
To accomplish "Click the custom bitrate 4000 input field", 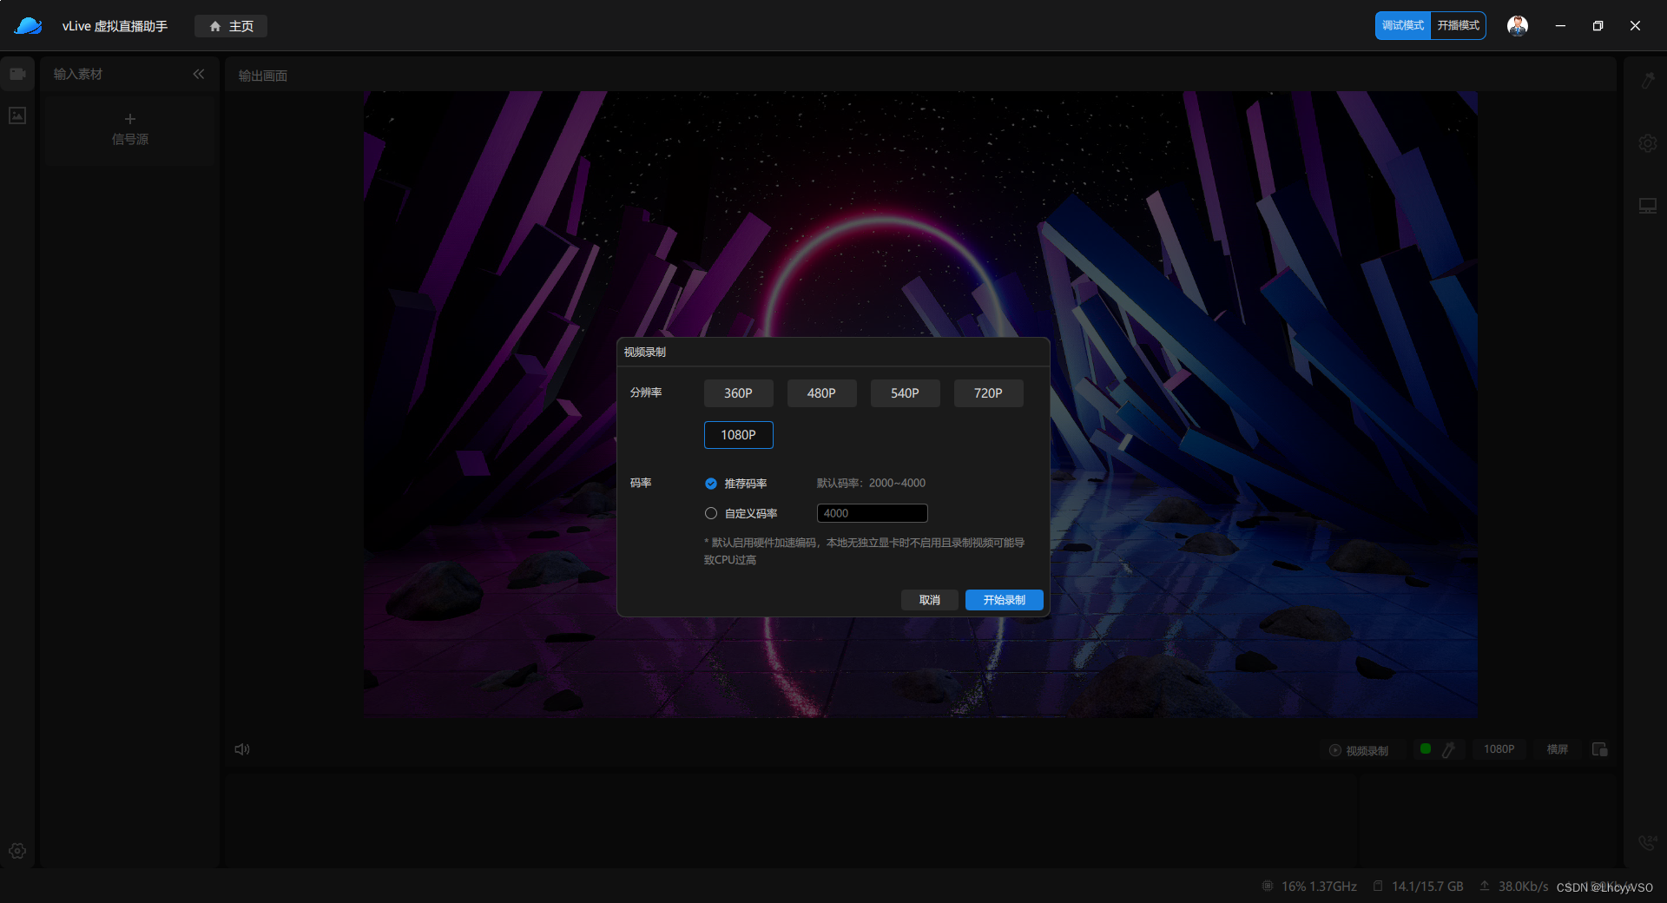I will [x=872, y=513].
